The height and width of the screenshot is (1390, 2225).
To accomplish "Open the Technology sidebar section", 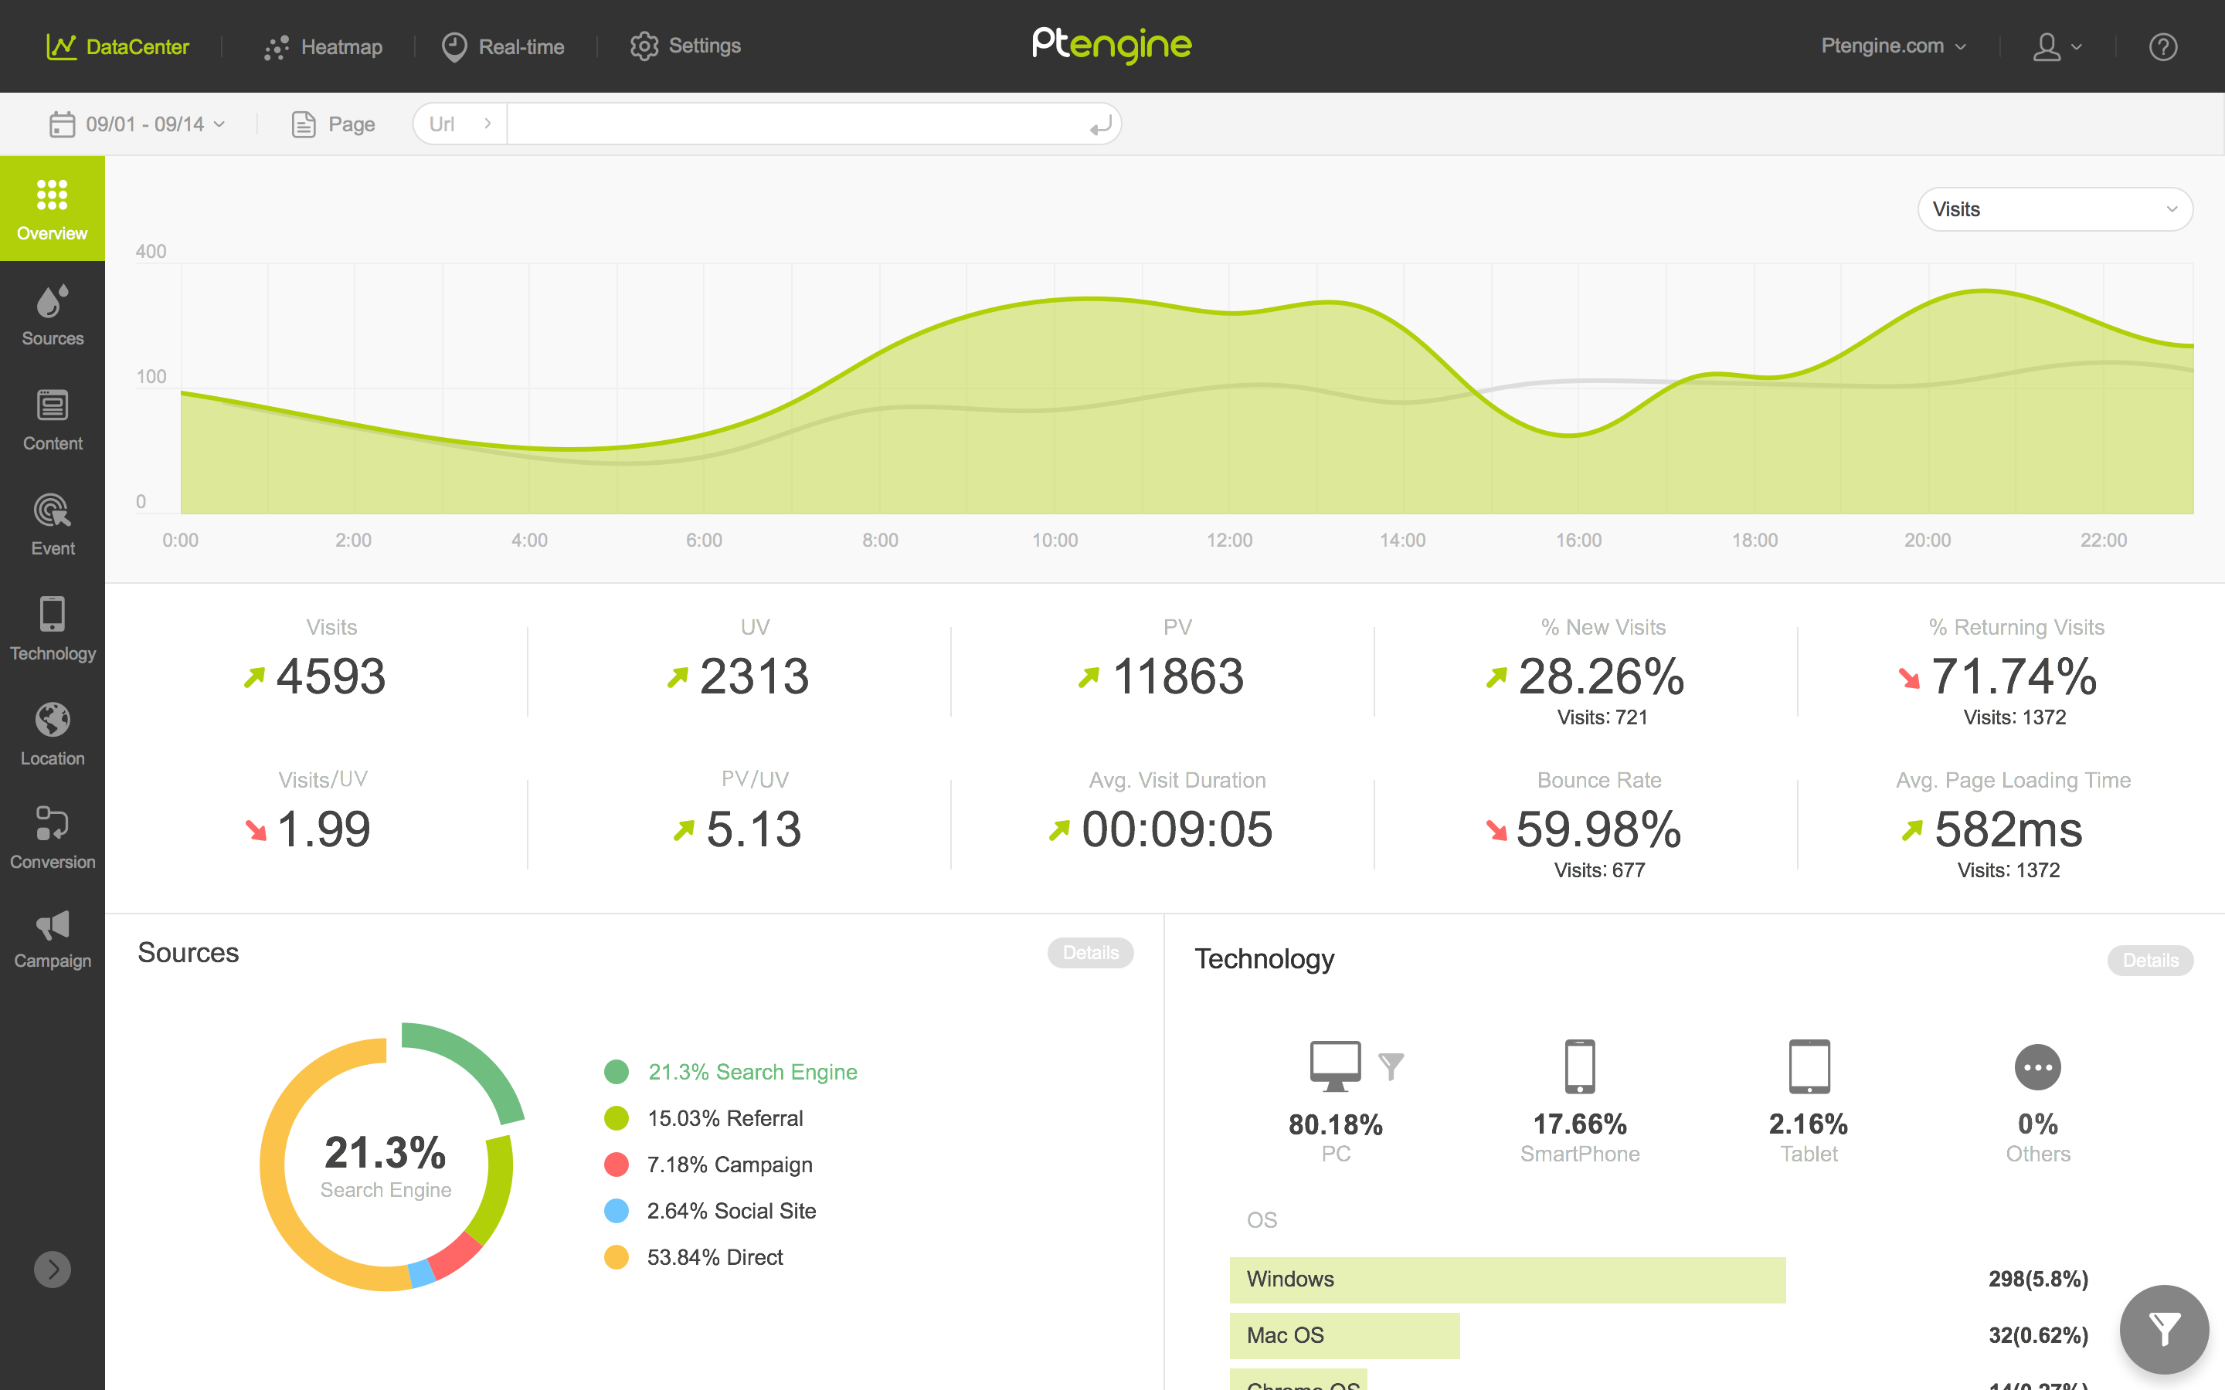I will [x=53, y=629].
